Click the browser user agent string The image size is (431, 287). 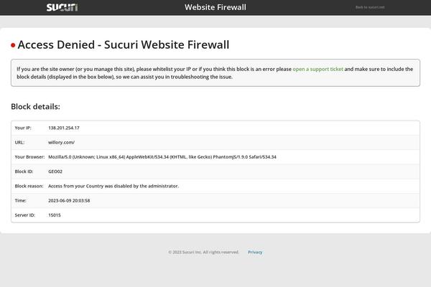(162, 156)
